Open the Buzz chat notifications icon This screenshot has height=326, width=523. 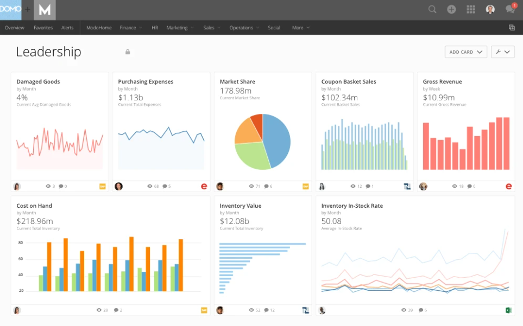tap(509, 9)
